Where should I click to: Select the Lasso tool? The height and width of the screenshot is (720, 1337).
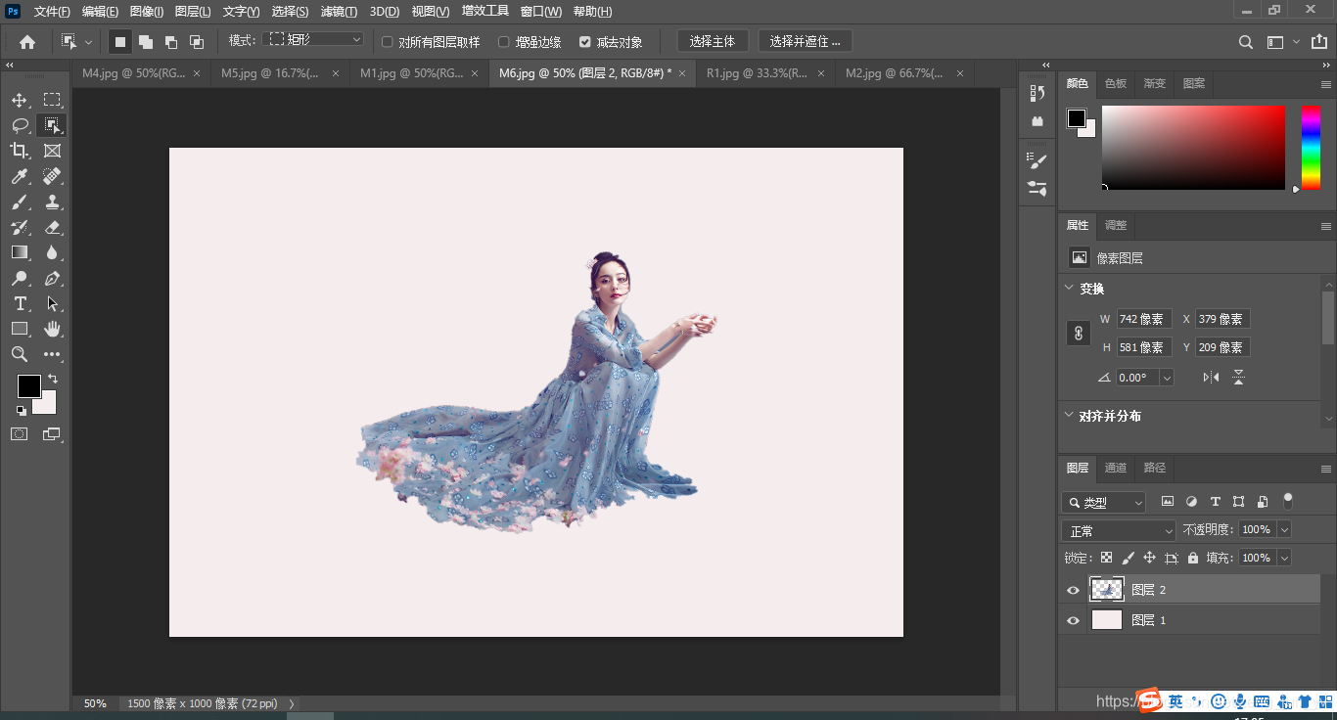pos(20,125)
